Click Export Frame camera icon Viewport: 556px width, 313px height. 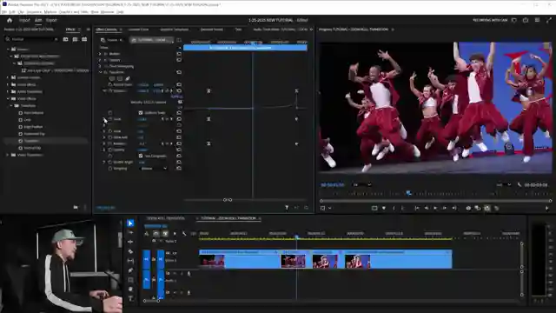pos(468,208)
